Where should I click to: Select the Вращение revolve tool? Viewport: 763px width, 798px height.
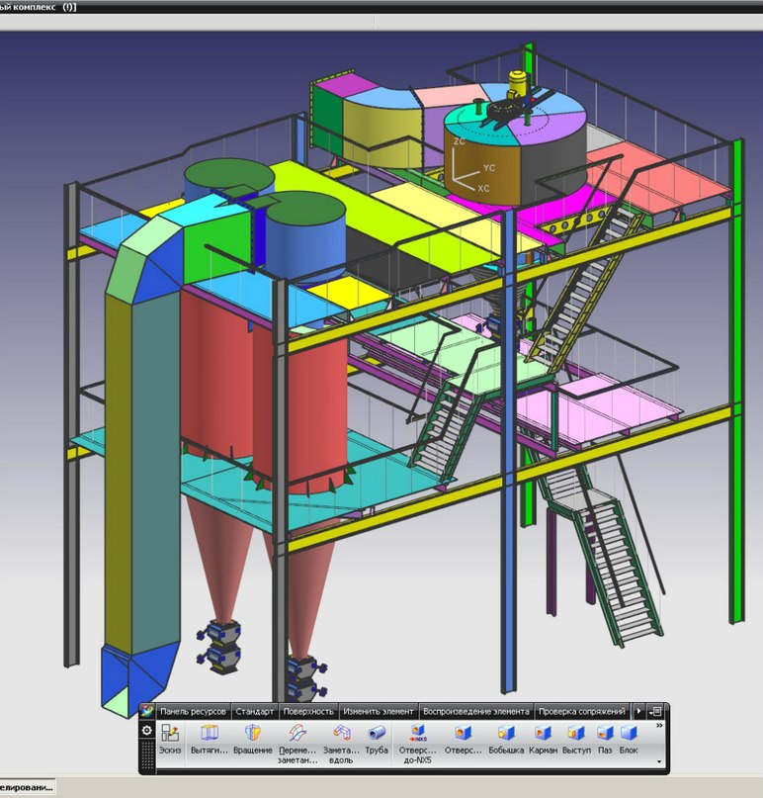pyautogui.click(x=253, y=739)
